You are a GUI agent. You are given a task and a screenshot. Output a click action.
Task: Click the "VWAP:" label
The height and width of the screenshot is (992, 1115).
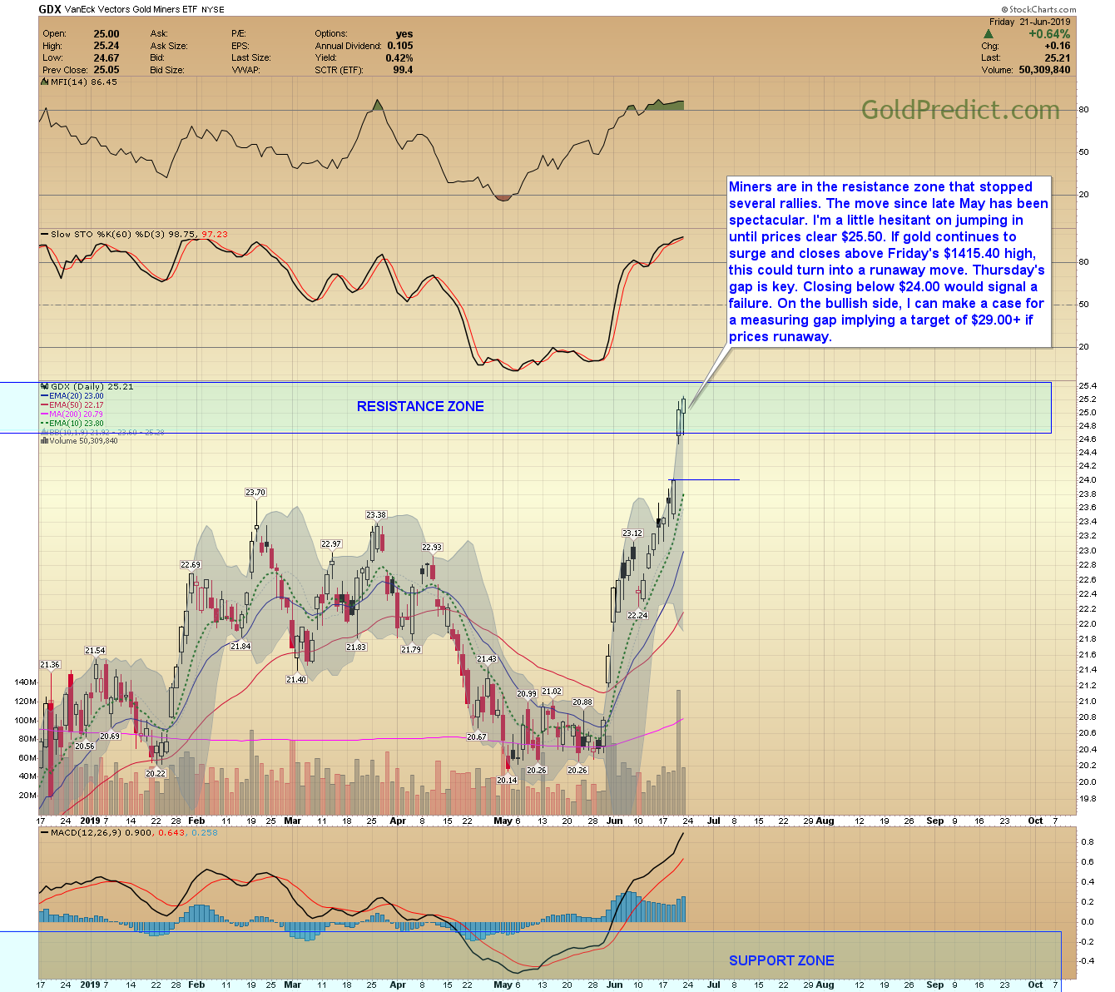click(245, 70)
